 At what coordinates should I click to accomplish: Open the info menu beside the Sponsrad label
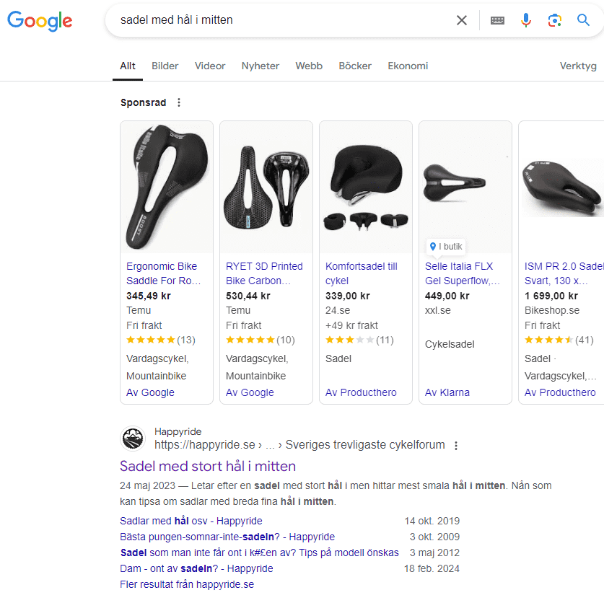point(178,102)
